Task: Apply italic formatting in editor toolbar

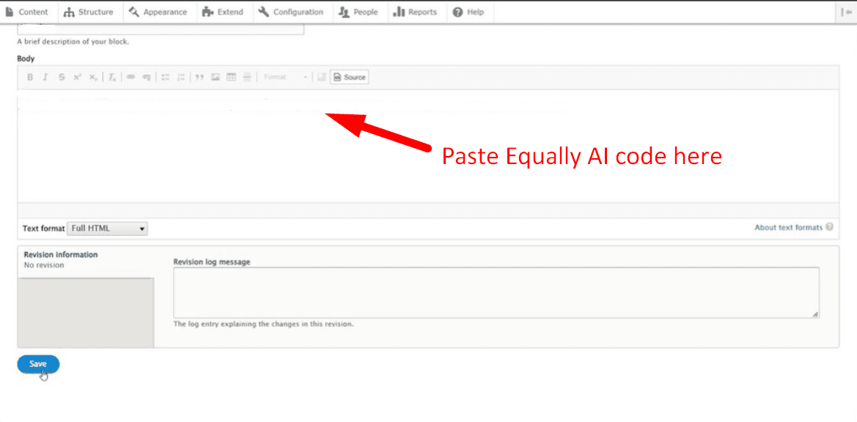Action: (x=45, y=77)
